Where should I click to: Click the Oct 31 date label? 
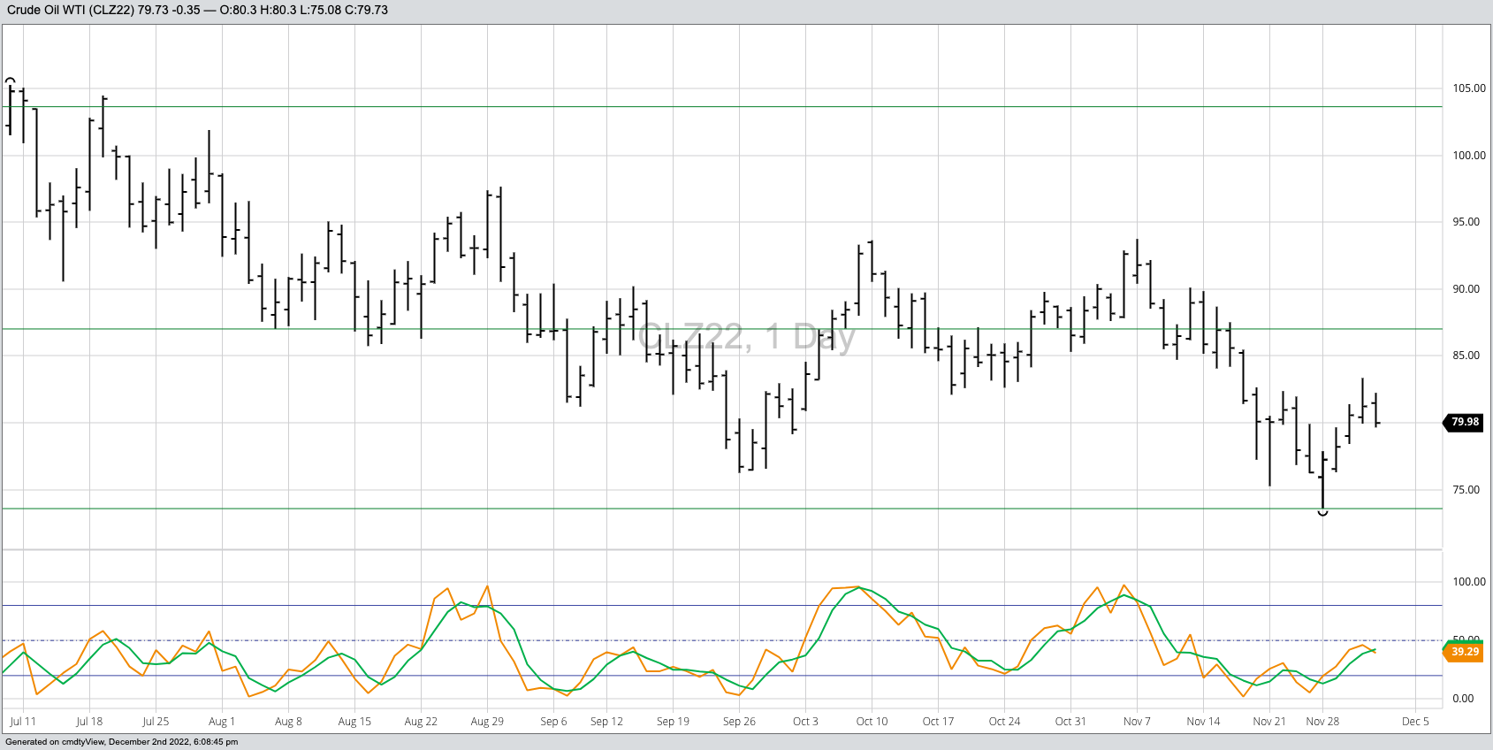tap(1070, 722)
